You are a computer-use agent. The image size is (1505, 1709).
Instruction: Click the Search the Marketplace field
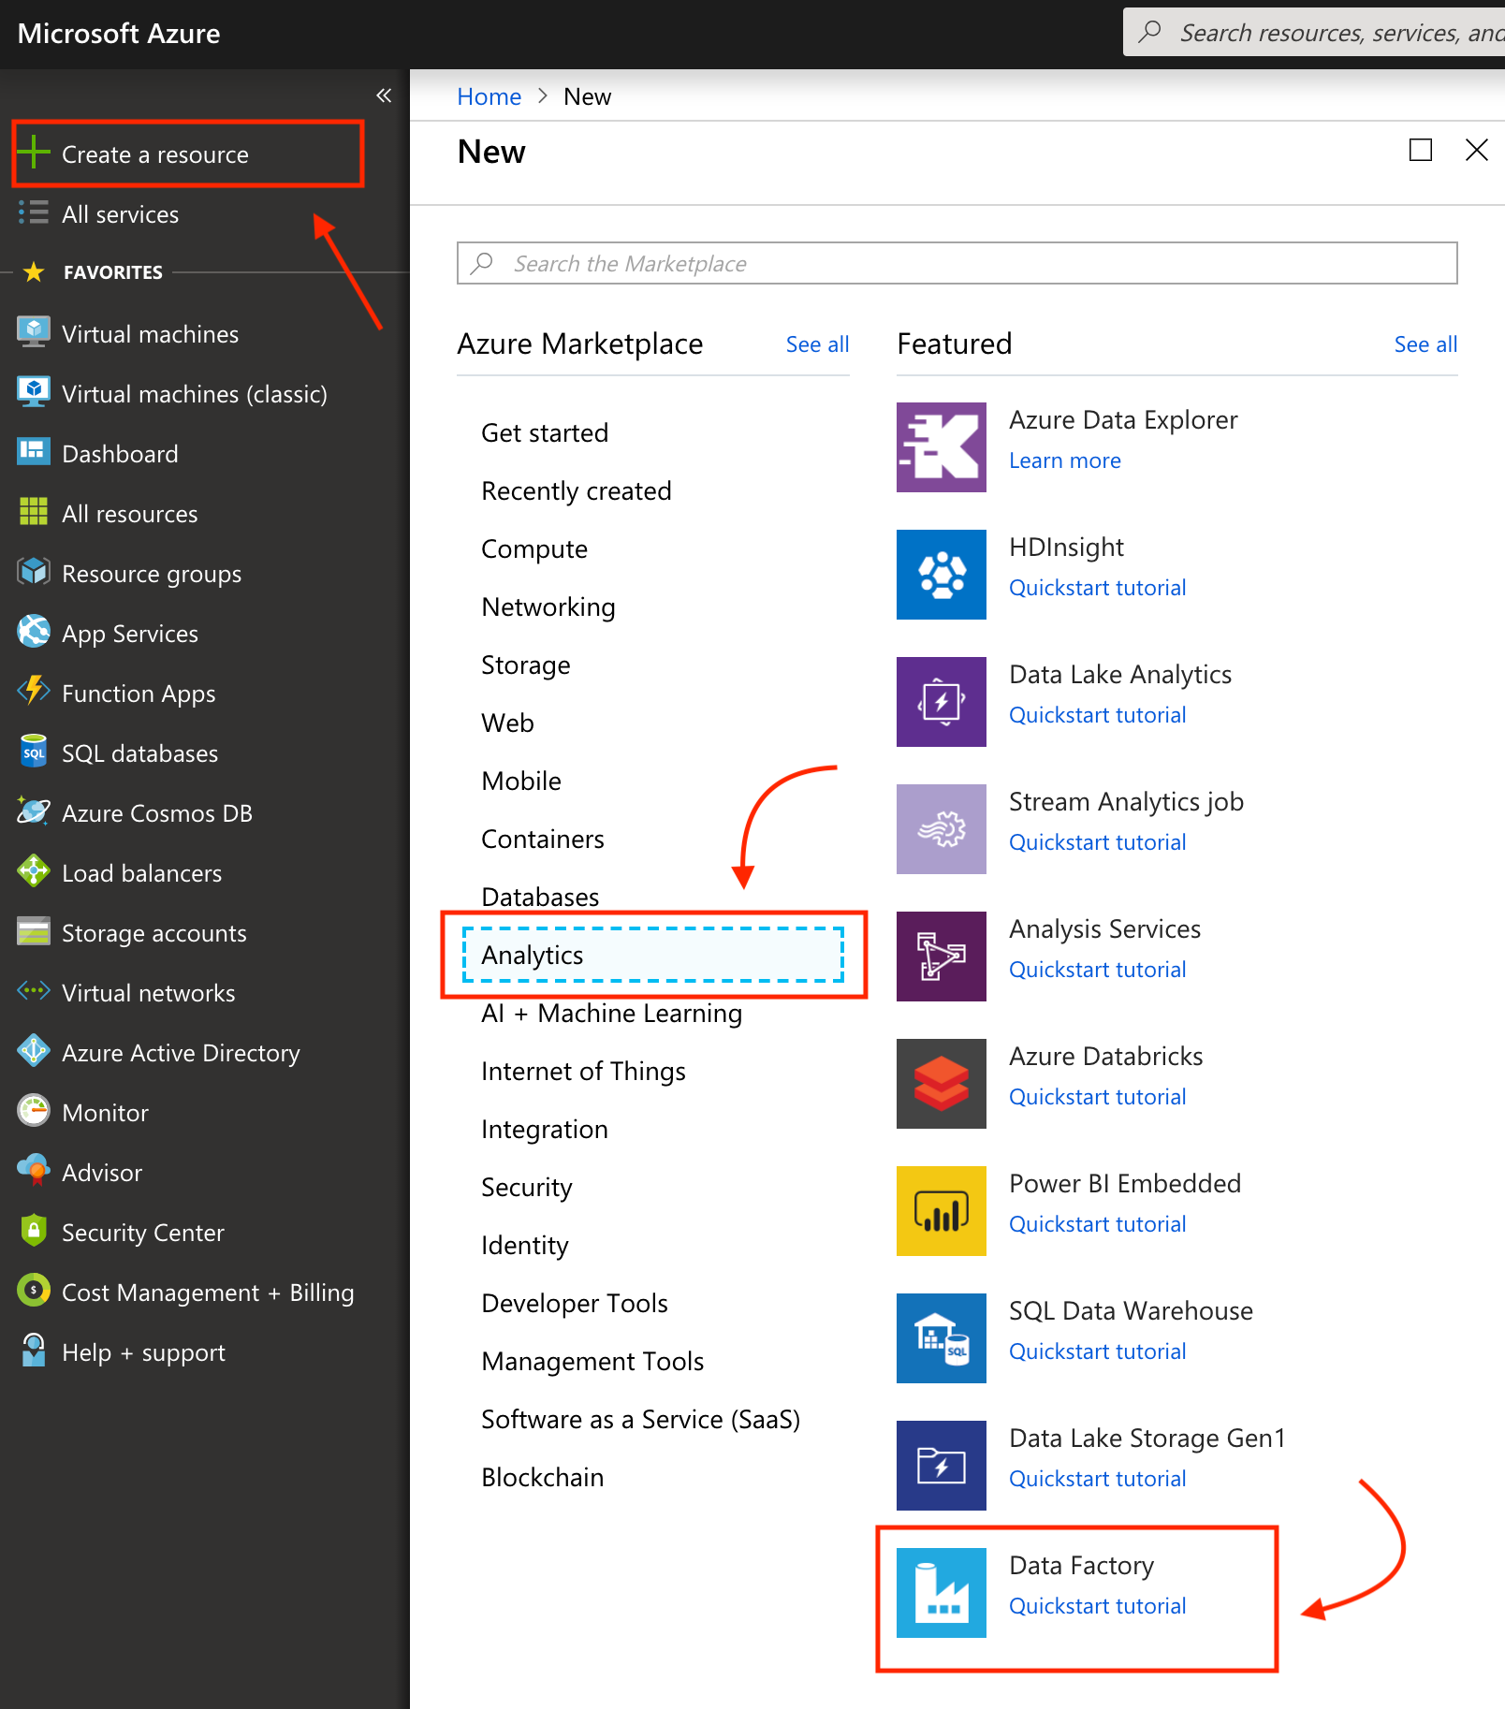[x=957, y=263]
